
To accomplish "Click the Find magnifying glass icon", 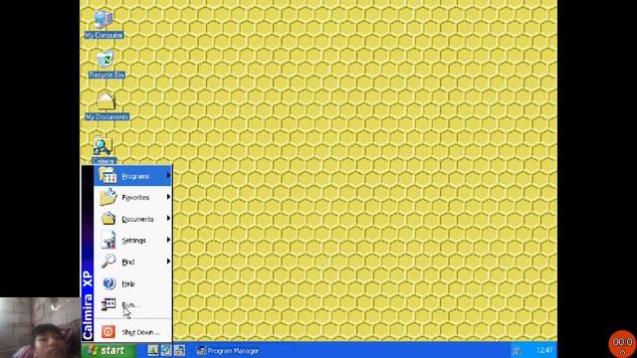I will [108, 262].
